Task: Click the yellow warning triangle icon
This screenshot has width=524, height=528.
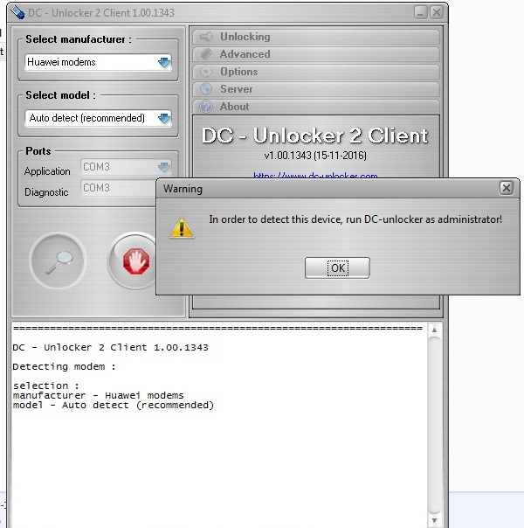Action: (182, 228)
